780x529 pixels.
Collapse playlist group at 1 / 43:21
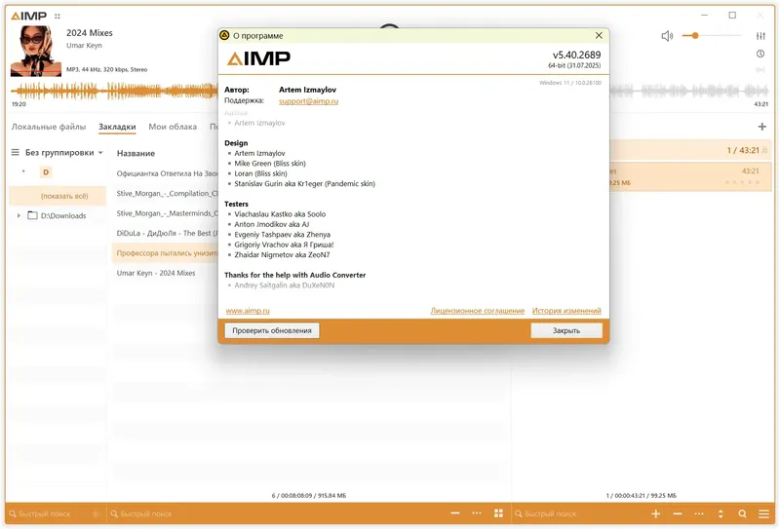[764, 150]
